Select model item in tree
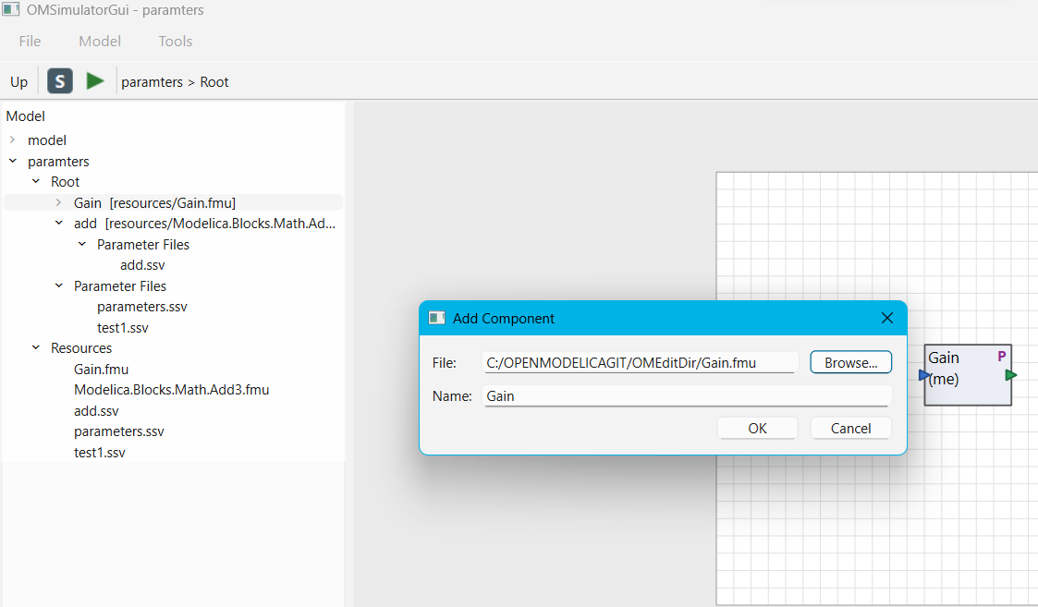1038x607 pixels. pos(47,140)
